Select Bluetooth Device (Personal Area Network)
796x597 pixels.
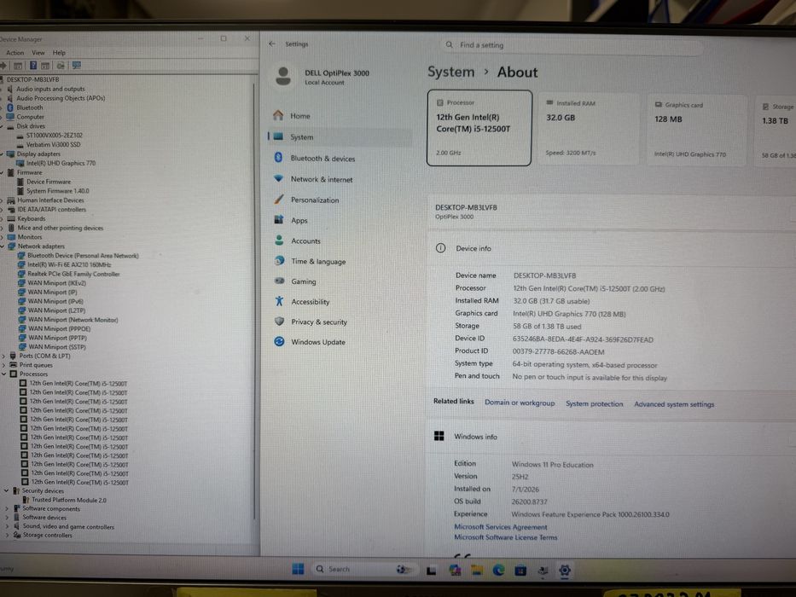[x=83, y=256]
